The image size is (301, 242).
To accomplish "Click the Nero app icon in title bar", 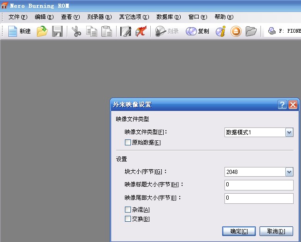I will pos(4,5).
